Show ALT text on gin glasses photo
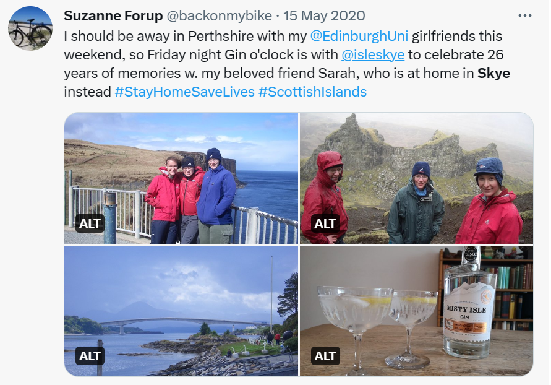 (325, 356)
